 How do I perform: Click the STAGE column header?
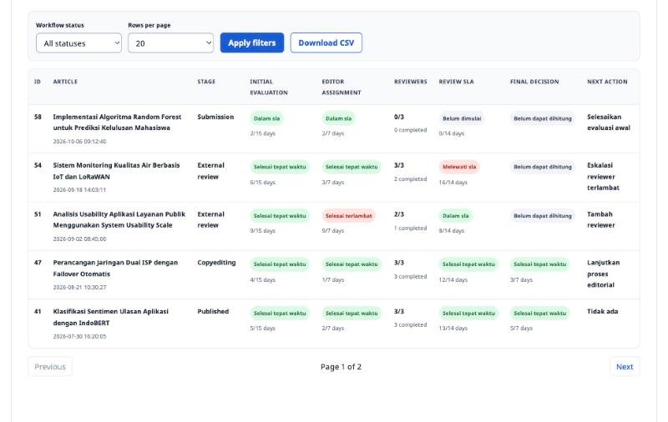coord(206,82)
